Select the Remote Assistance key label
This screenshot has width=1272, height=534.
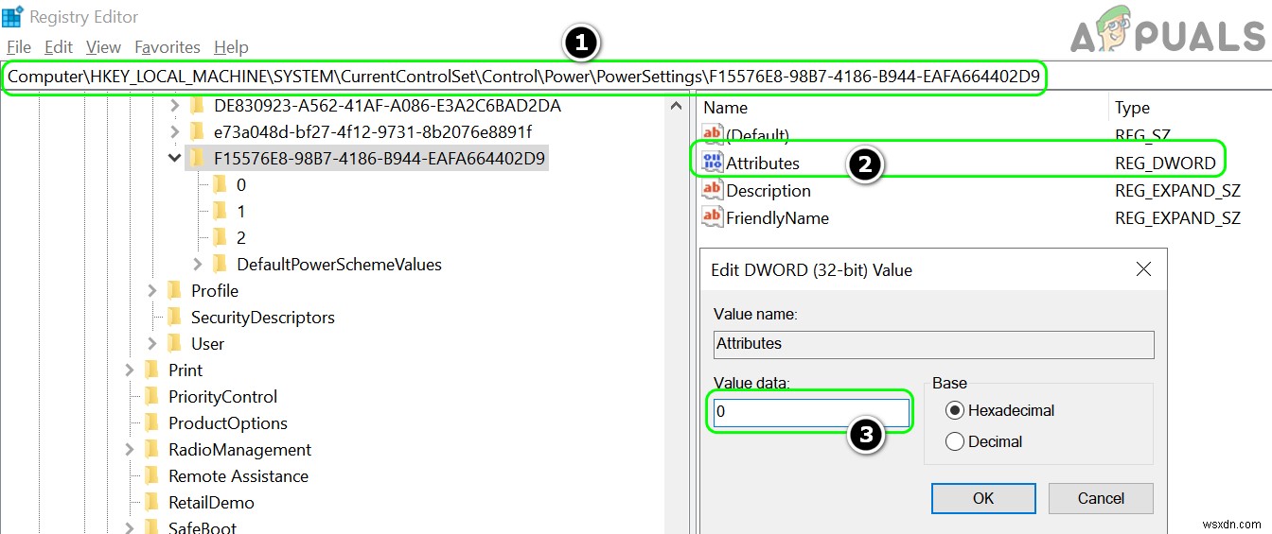pyautogui.click(x=238, y=475)
